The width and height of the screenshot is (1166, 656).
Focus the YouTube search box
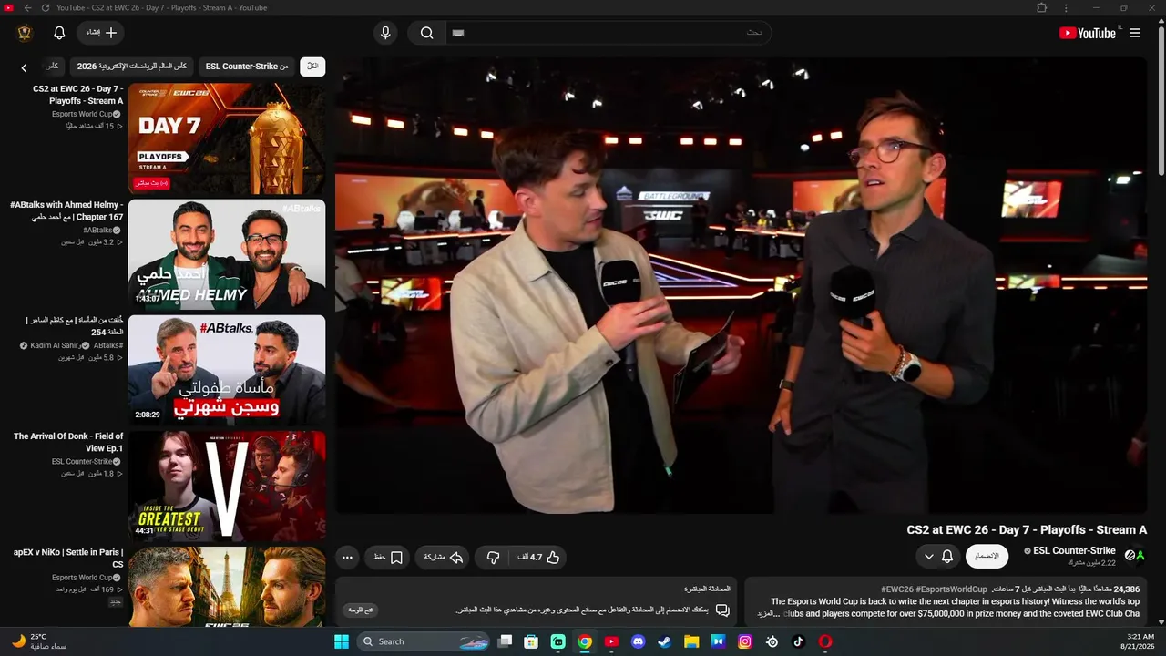[x=608, y=33]
